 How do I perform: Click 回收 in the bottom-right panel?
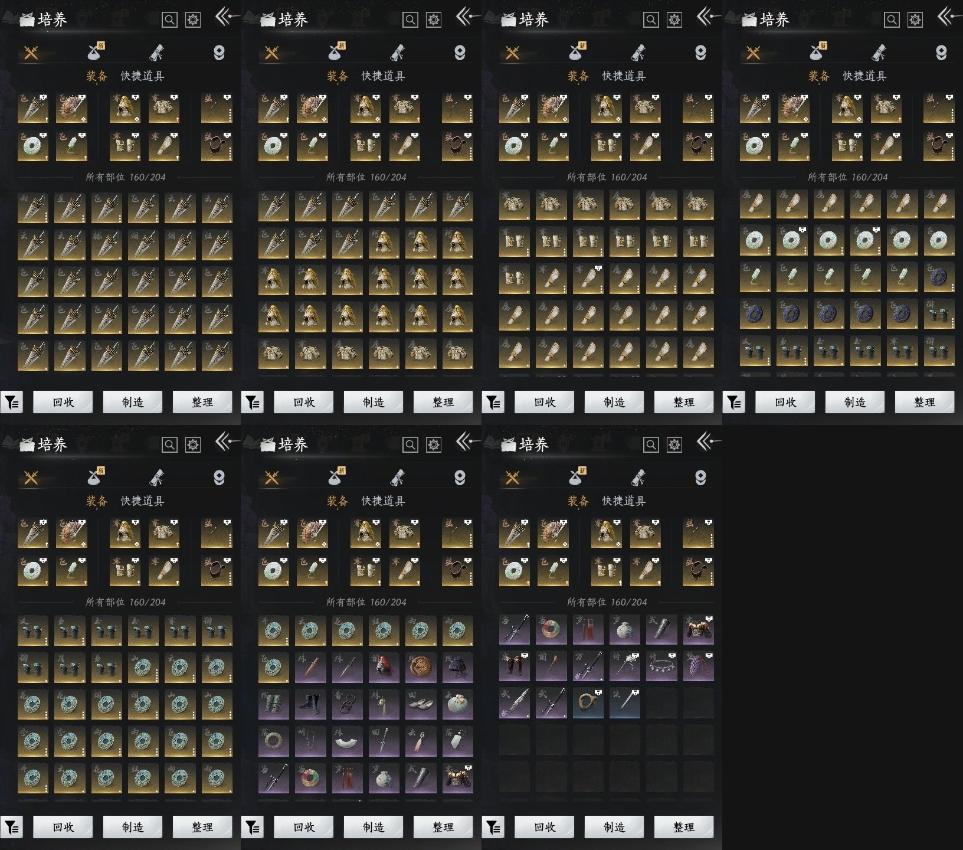(545, 827)
